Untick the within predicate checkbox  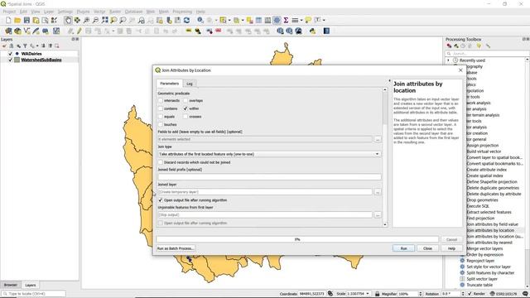(x=185, y=108)
